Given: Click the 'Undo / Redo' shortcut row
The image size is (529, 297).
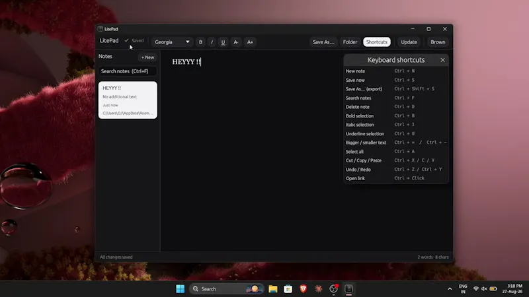Looking at the screenshot, I should coord(395,170).
